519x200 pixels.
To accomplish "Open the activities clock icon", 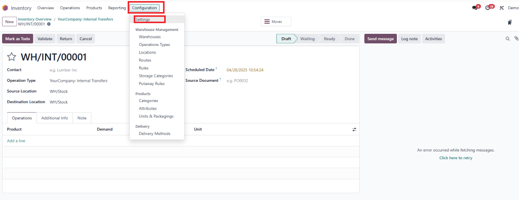I will pyautogui.click(x=488, y=8).
